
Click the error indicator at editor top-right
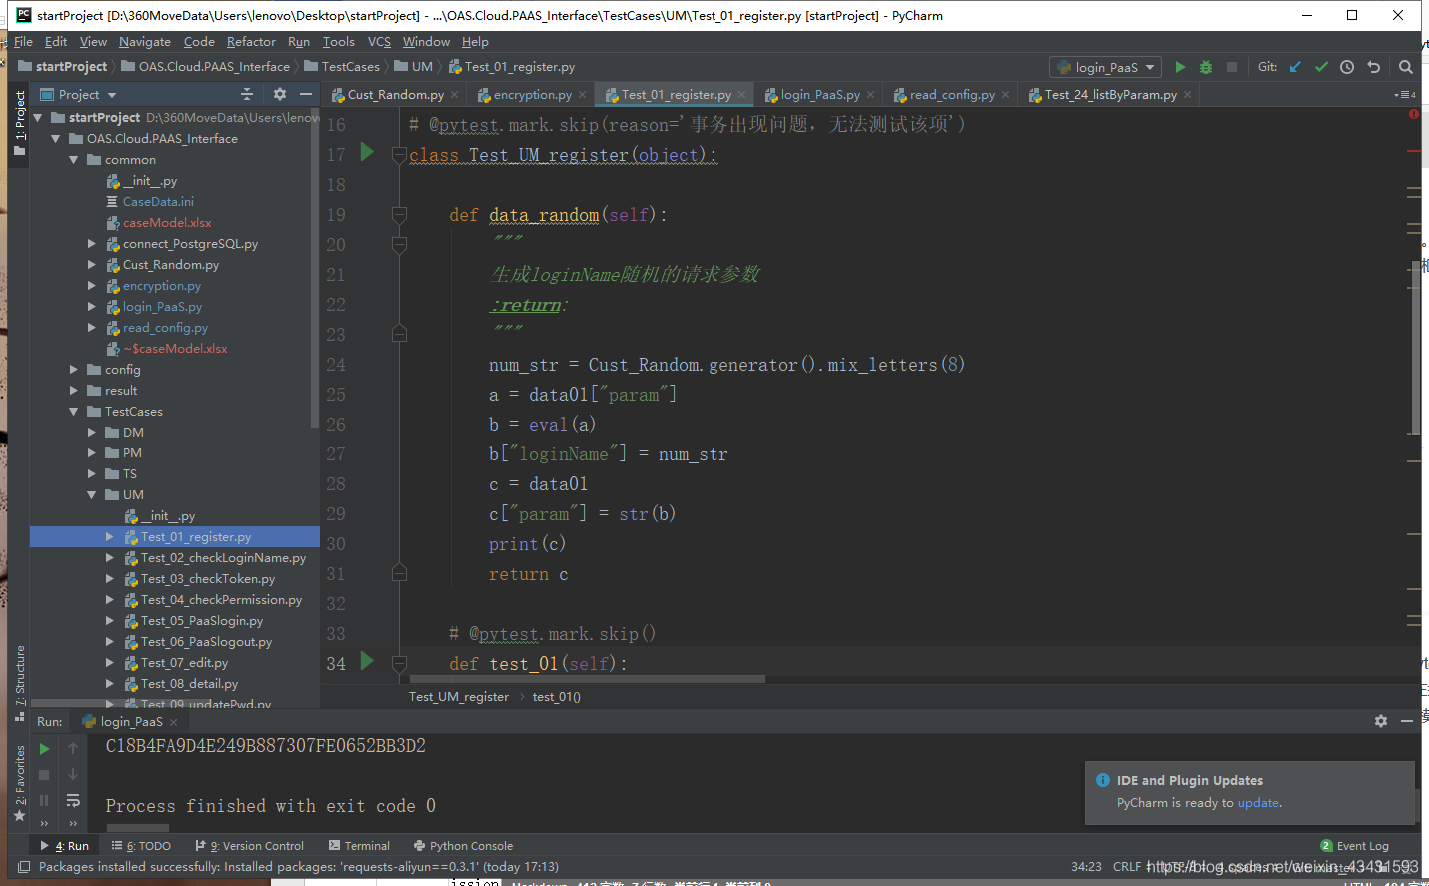click(x=1414, y=114)
